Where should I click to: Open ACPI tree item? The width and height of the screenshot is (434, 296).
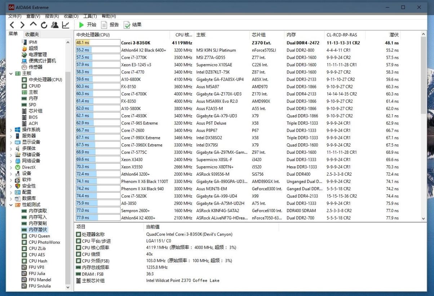34,124
